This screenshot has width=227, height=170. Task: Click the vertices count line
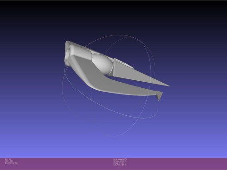pos(120,161)
